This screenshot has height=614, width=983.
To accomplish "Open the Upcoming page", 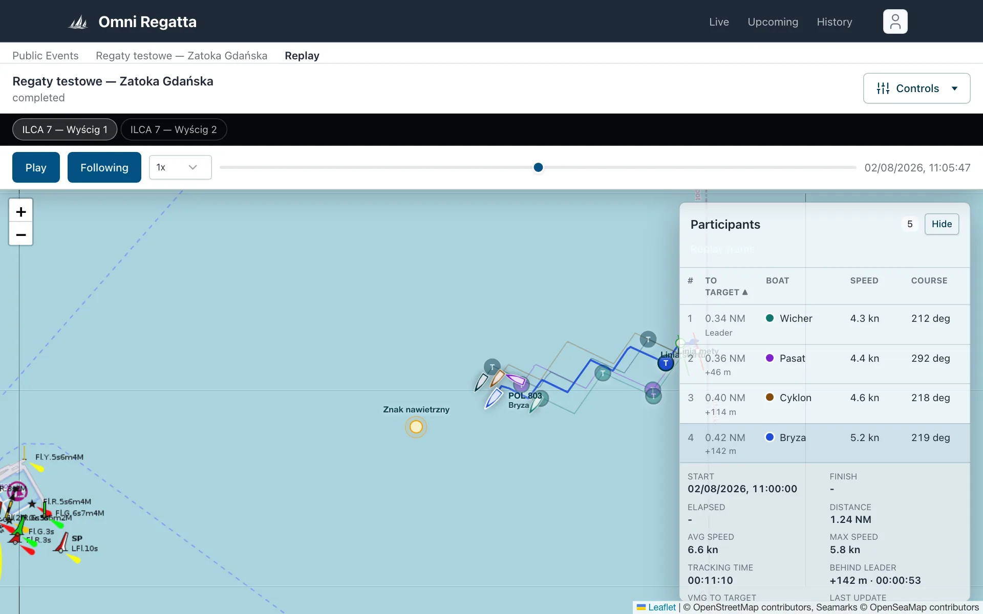I will 773,22.
